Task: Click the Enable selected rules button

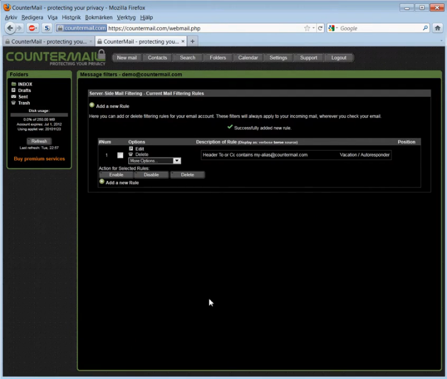Action: coord(116,174)
